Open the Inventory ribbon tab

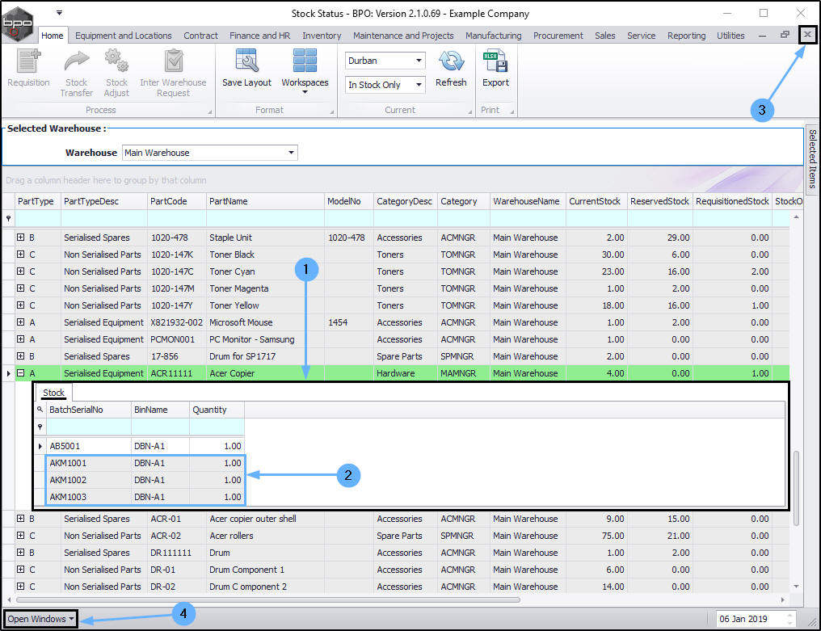[322, 36]
